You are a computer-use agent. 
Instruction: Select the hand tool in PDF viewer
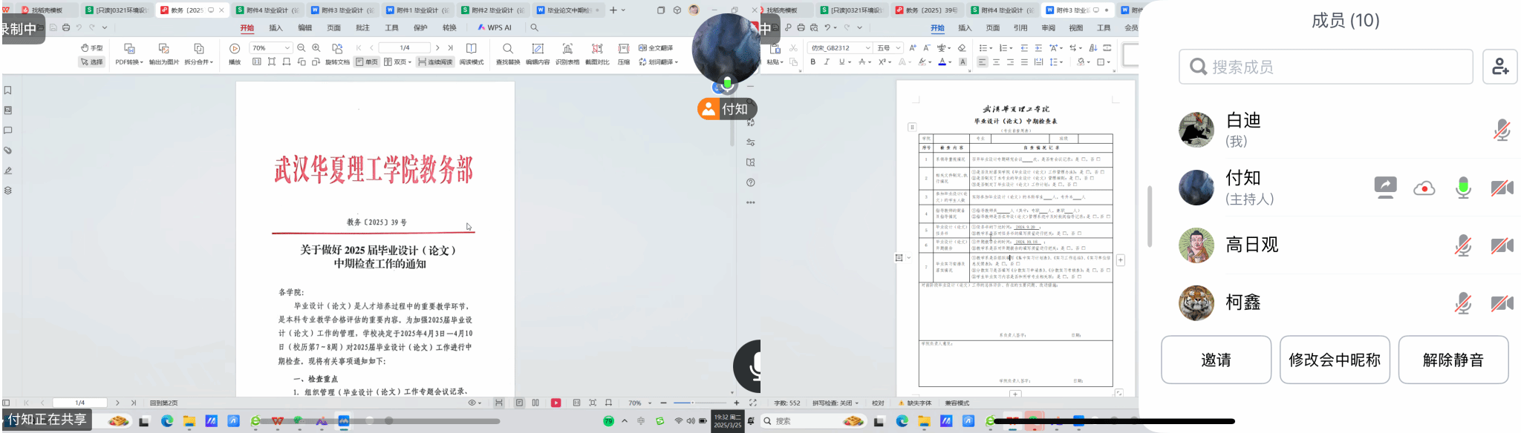(91, 47)
